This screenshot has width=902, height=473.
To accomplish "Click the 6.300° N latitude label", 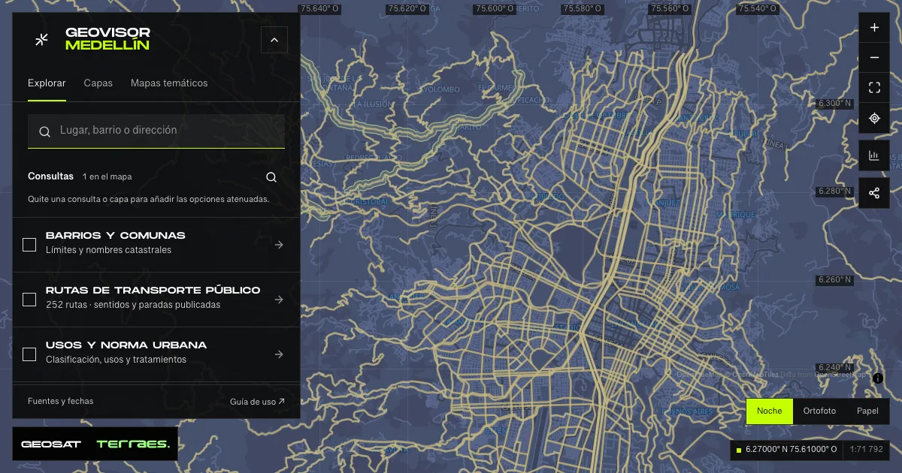I will [x=835, y=103].
